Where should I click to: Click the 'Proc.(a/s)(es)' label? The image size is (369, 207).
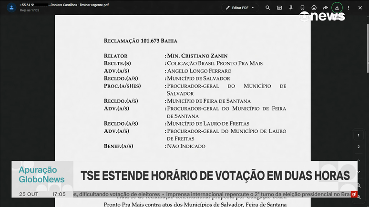pos(122,86)
